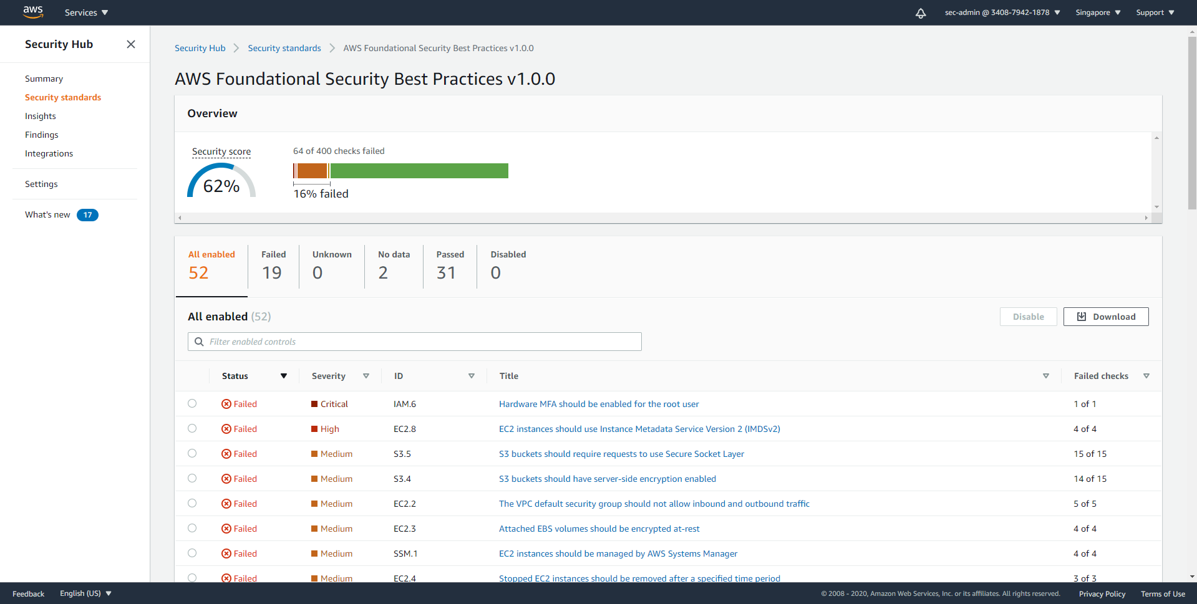Screen dimensions: 1197x604
Task: Open the English (US) language dropdown
Action: coord(85,593)
